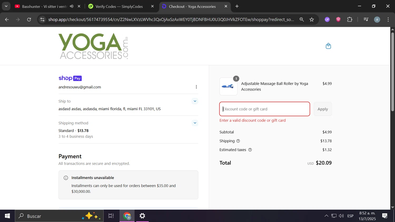Go back to the previous page
The height and width of the screenshot is (222, 395).
(x=7, y=19)
